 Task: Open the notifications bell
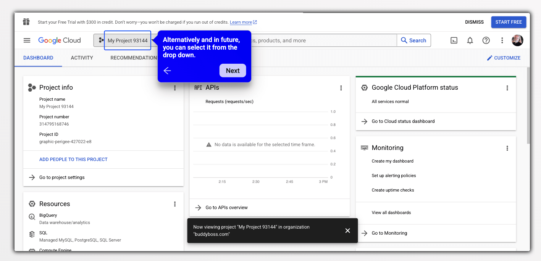pos(470,40)
